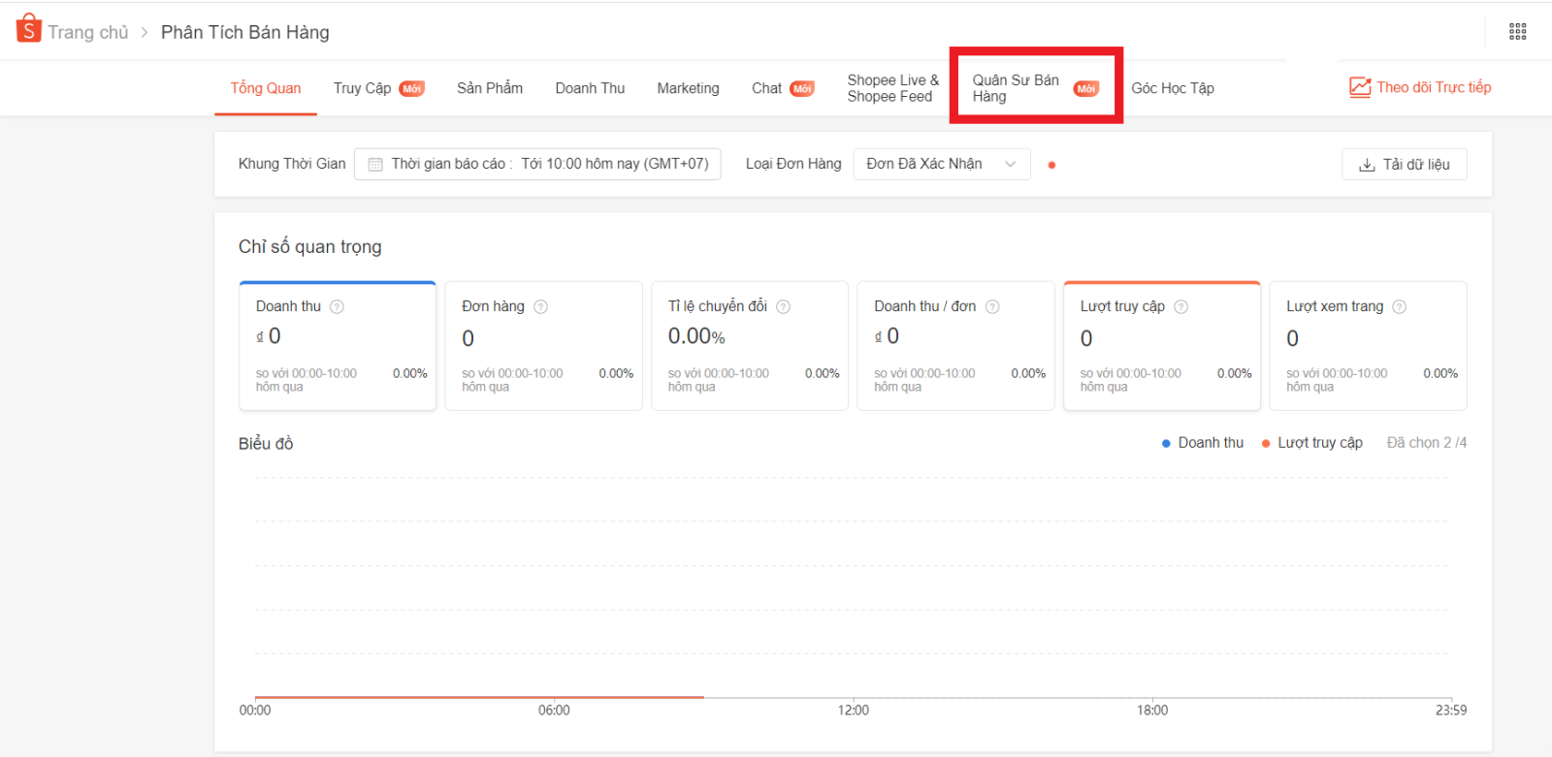
Task: Click the Shopee logo icon
Action: click(29, 29)
